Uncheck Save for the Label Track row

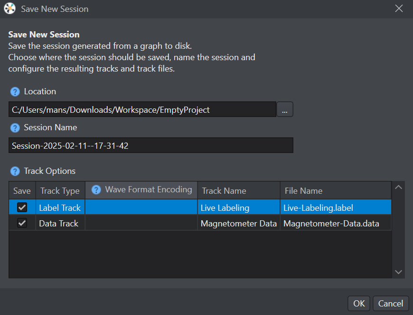pos(22,207)
